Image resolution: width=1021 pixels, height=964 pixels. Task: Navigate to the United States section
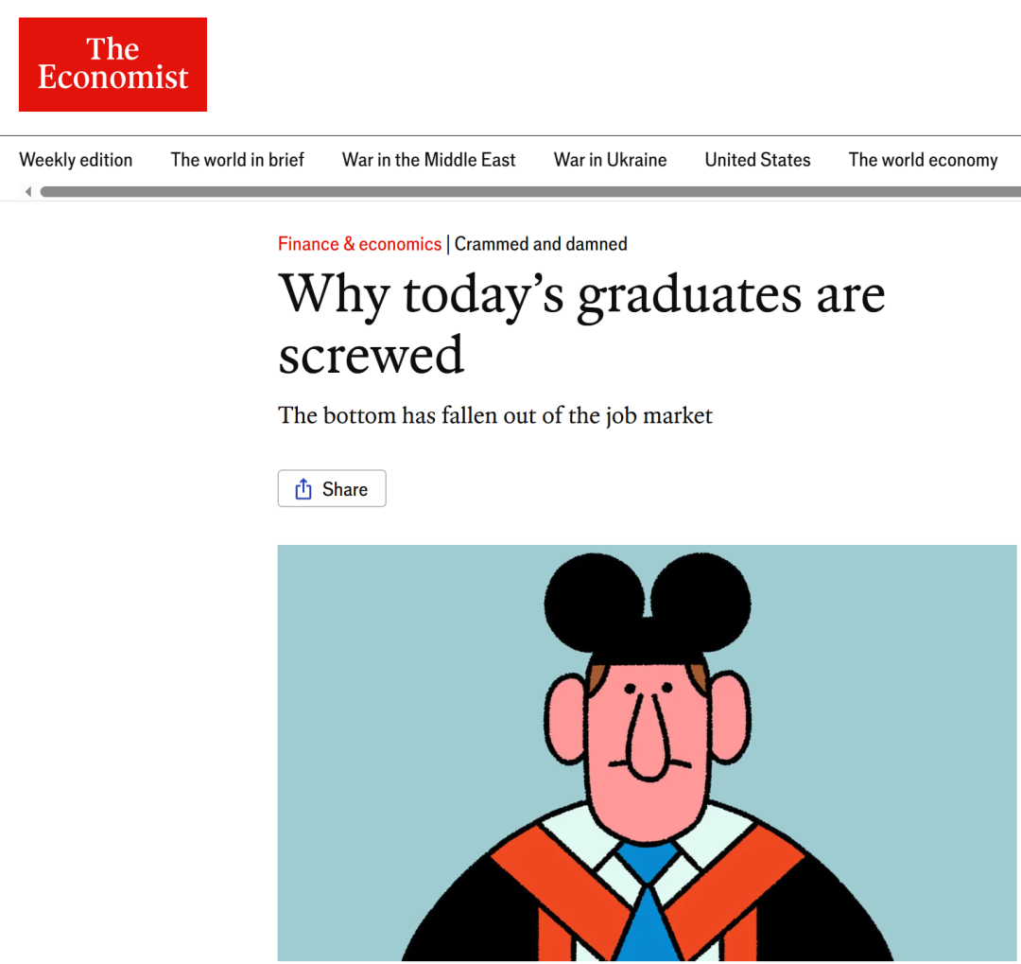click(x=757, y=160)
